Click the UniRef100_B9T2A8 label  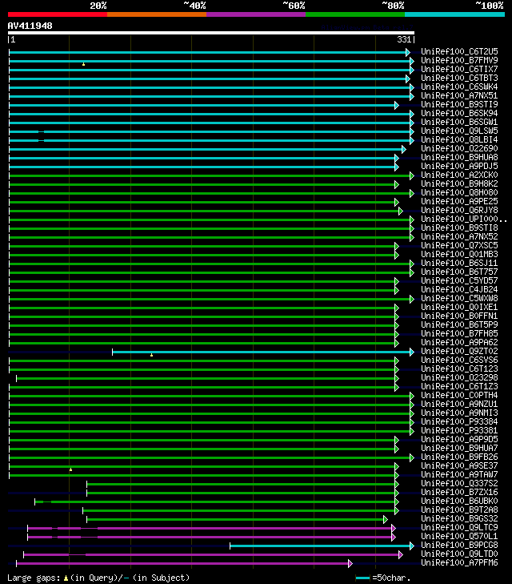tap(459, 509)
